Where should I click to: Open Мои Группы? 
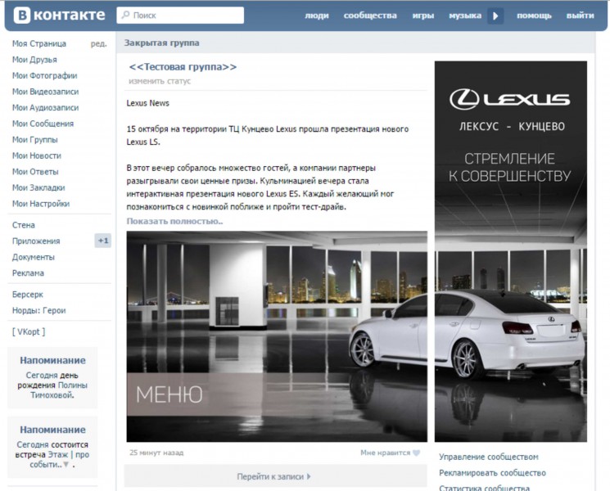click(x=34, y=139)
